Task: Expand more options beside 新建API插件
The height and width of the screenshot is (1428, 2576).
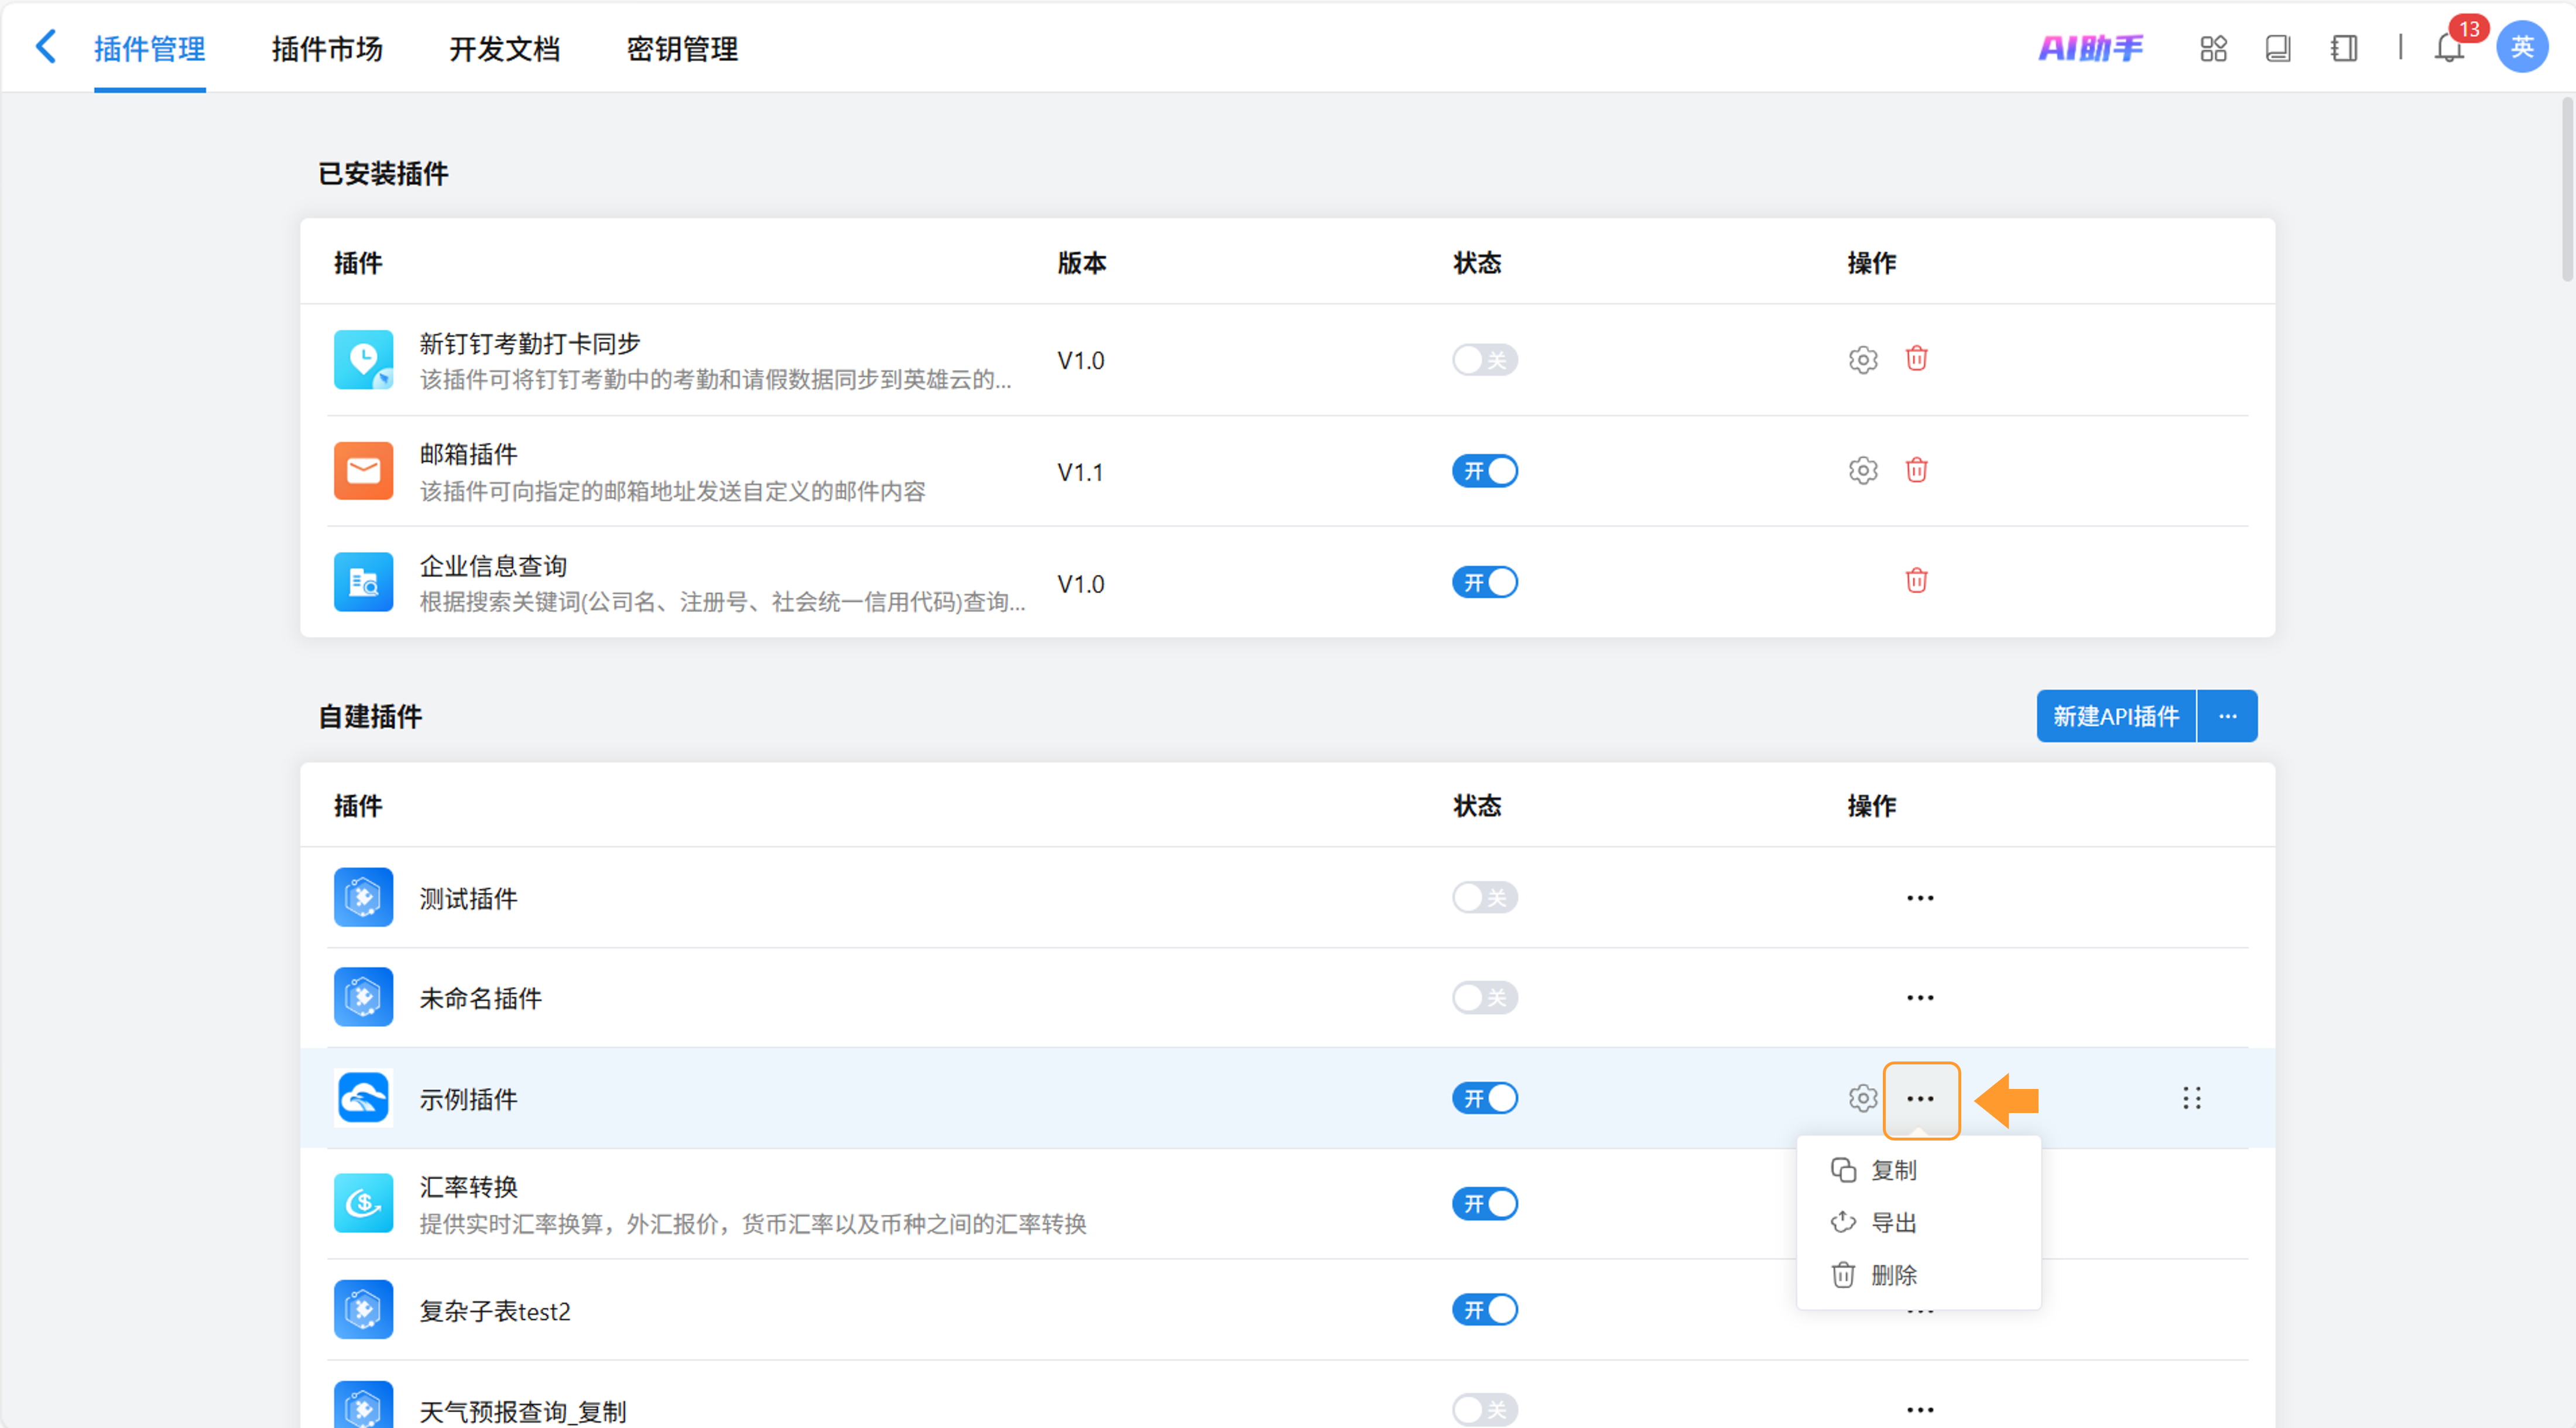Action: (x=2227, y=716)
